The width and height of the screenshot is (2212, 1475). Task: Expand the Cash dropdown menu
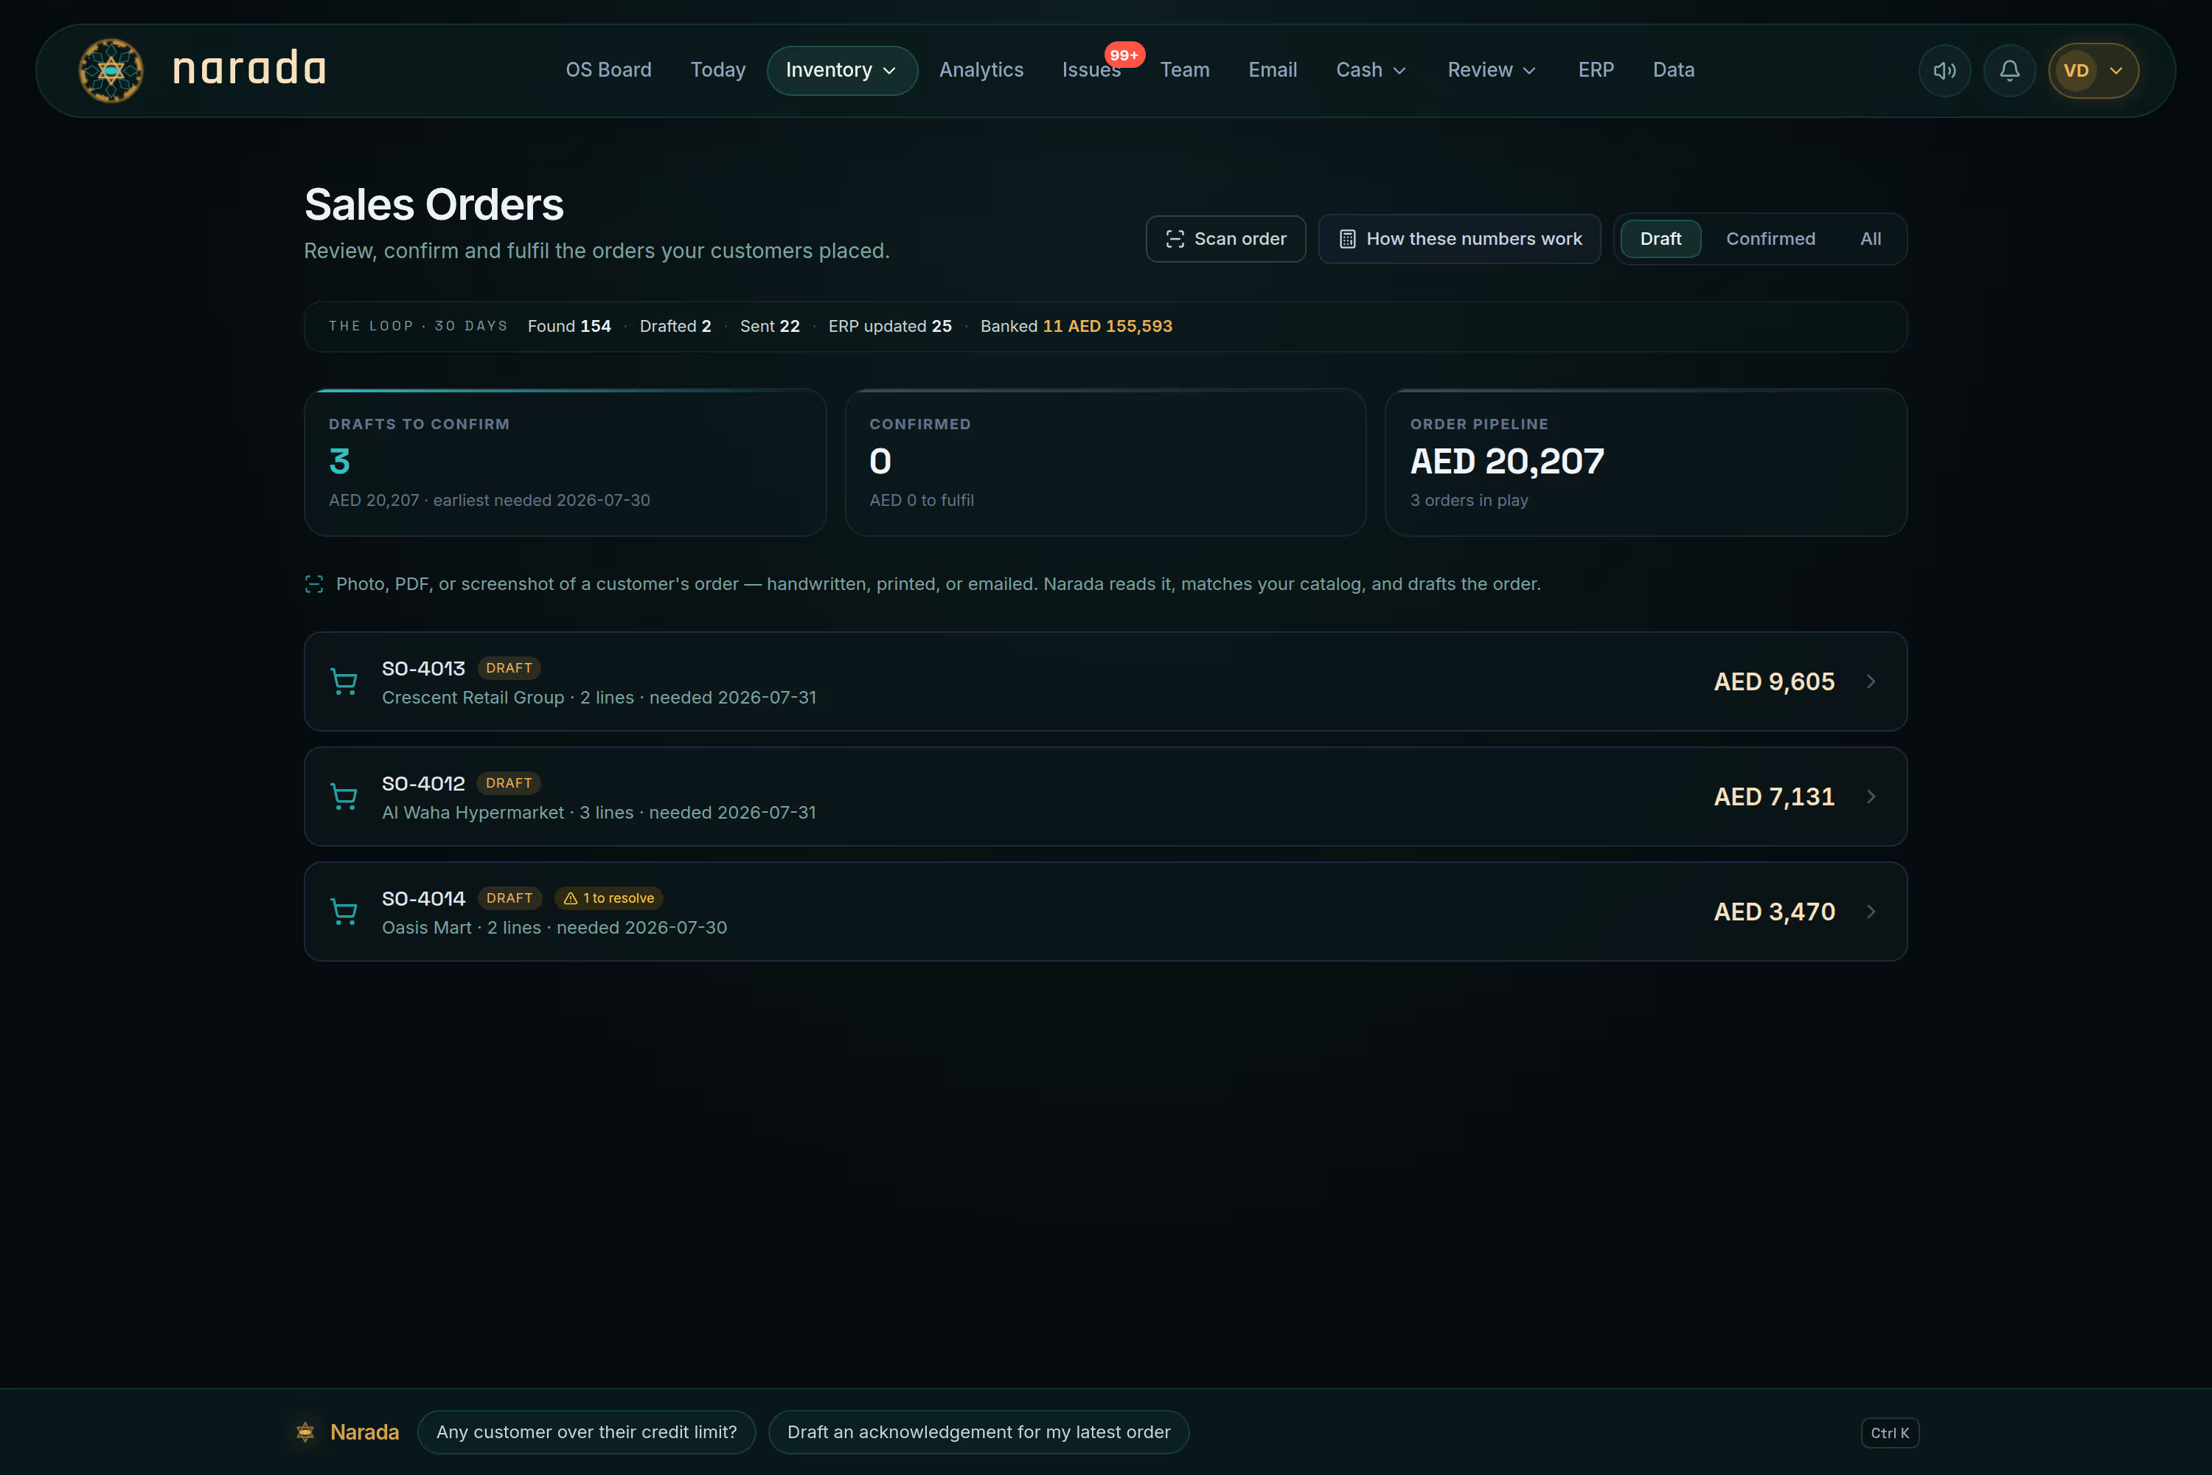pos(1371,71)
